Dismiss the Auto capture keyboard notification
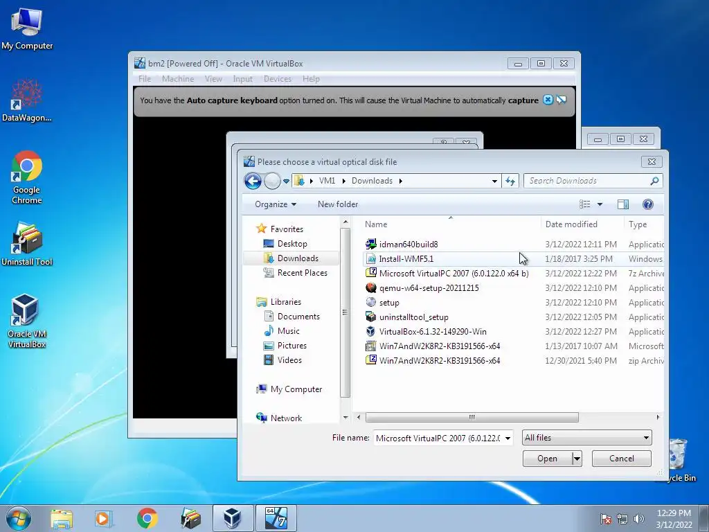709x532 pixels. (548, 100)
